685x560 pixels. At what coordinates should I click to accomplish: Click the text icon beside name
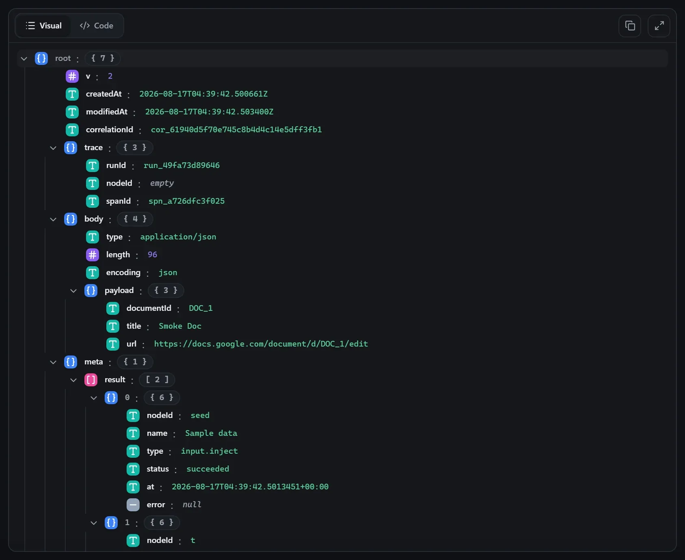[x=133, y=433]
